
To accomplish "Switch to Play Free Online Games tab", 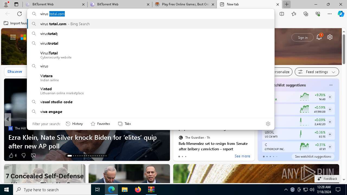I will coord(185,4).
